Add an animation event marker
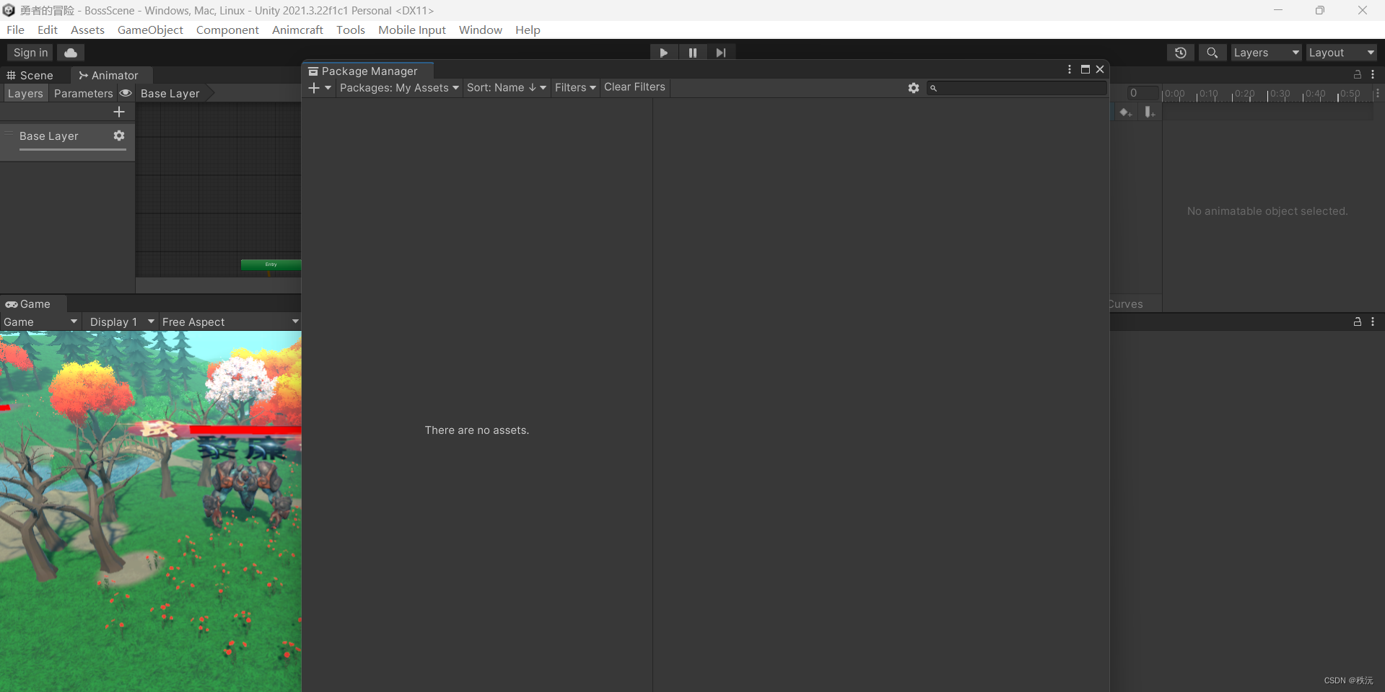Viewport: 1385px width, 692px height. tap(1150, 112)
